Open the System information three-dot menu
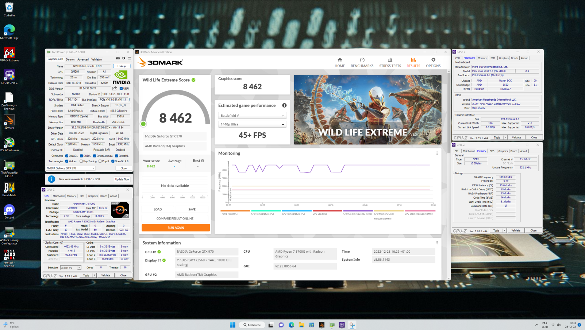The height and width of the screenshot is (330, 585). (437, 243)
